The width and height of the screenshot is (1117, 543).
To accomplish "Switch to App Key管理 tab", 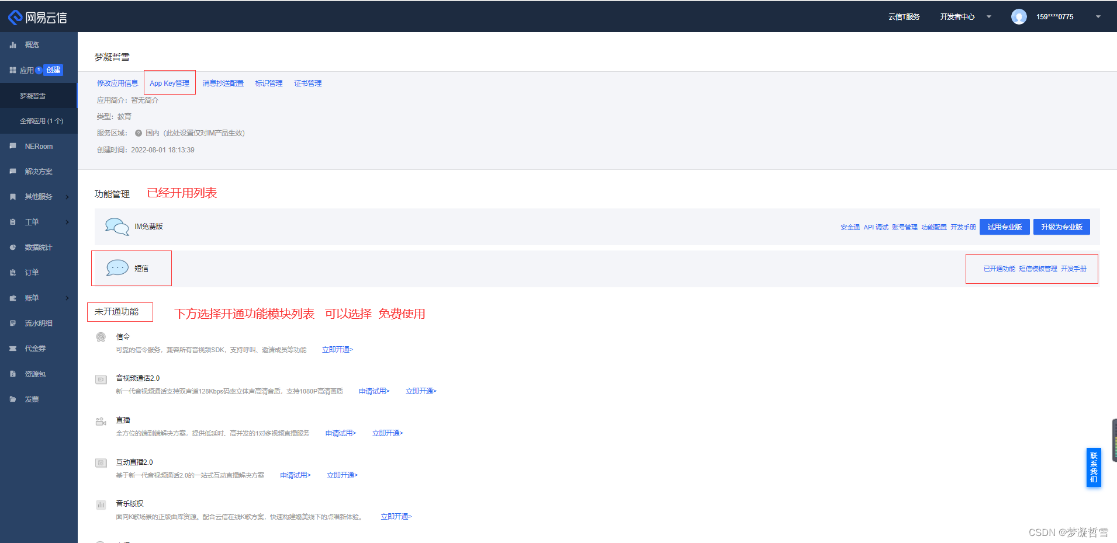I will click(x=170, y=83).
